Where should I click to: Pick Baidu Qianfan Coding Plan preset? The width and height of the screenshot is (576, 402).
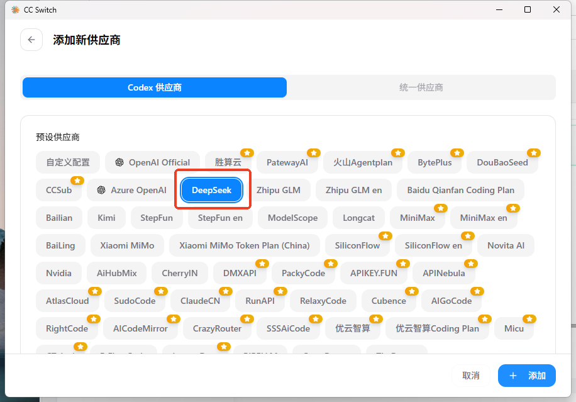pos(461,190)
